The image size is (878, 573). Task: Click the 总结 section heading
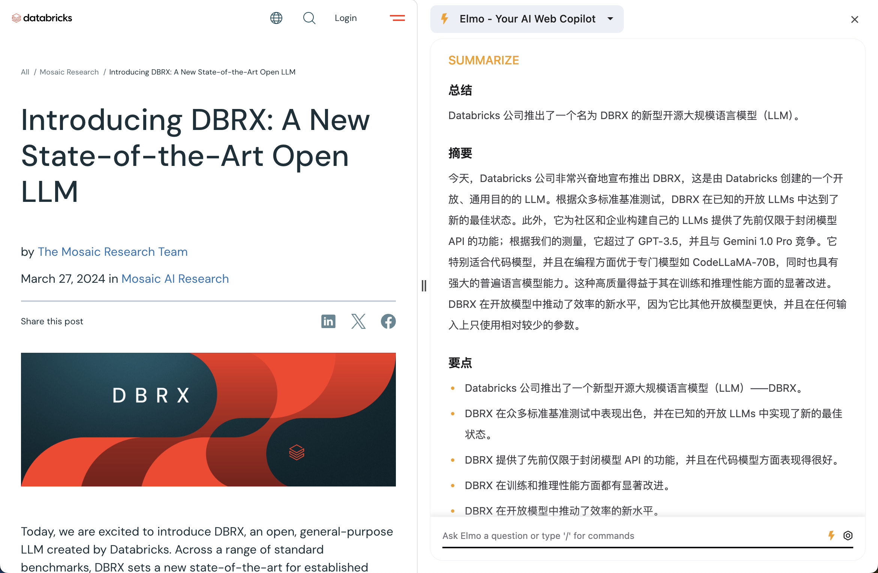point(460,90)
